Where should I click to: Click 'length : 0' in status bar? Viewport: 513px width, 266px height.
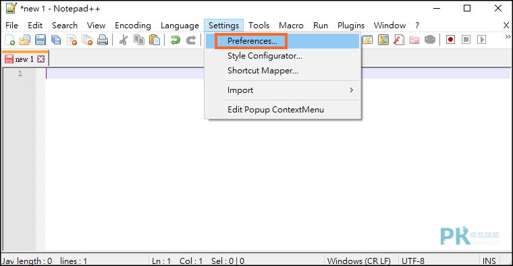[34, 261]
